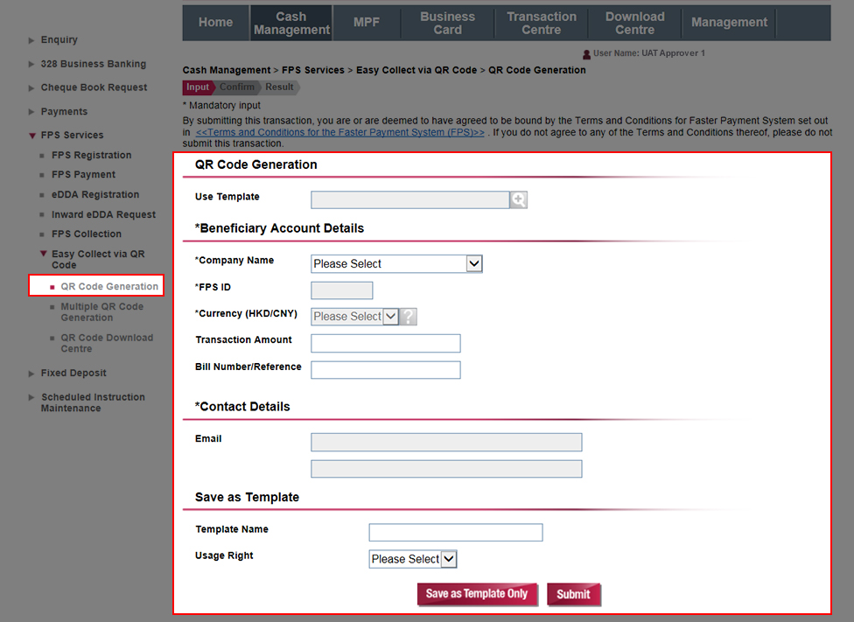
Task: Click the FPS ID field
Action: pos(342,290)
